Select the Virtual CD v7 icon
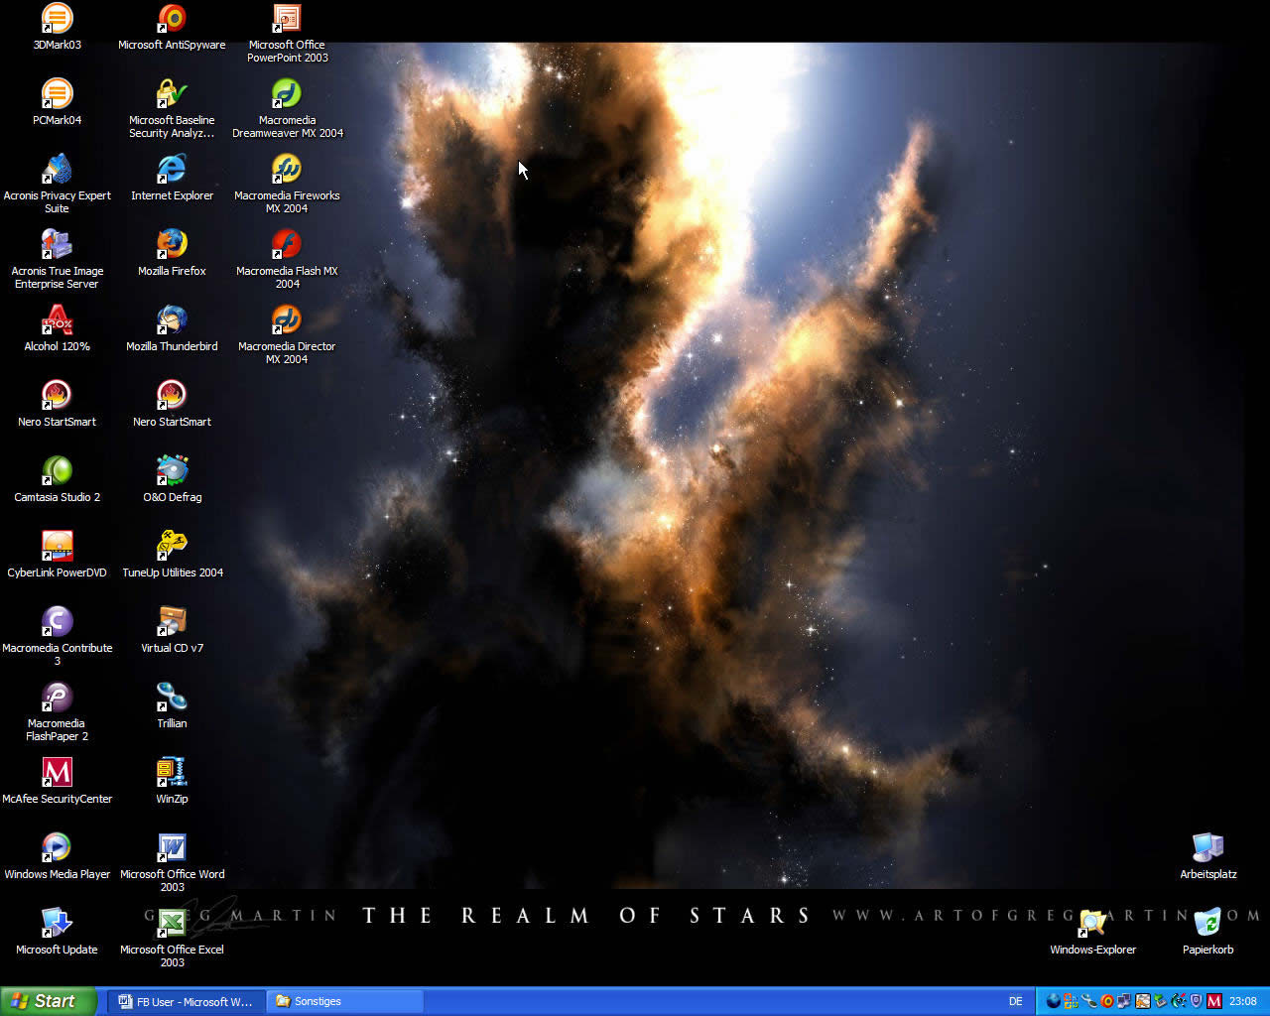This screenshot has height=1016, width=1270. coord(172,631)
